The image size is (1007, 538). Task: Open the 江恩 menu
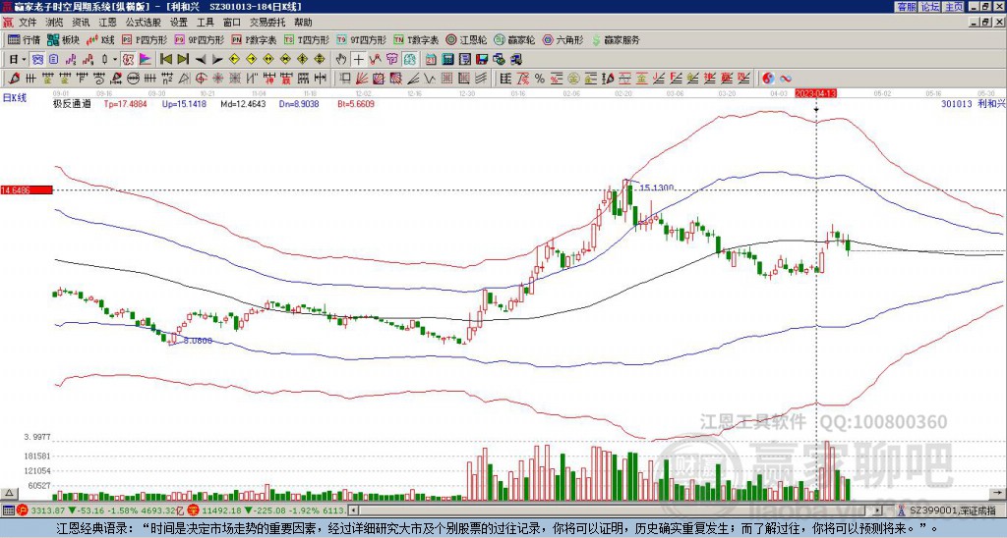107,23
